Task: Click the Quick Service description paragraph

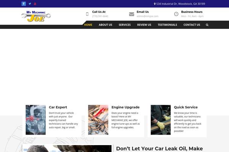Action: point(187,122)
